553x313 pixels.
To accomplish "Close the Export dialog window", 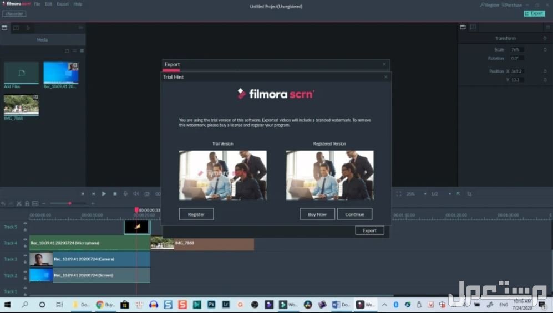I will [x=384, y=64].
